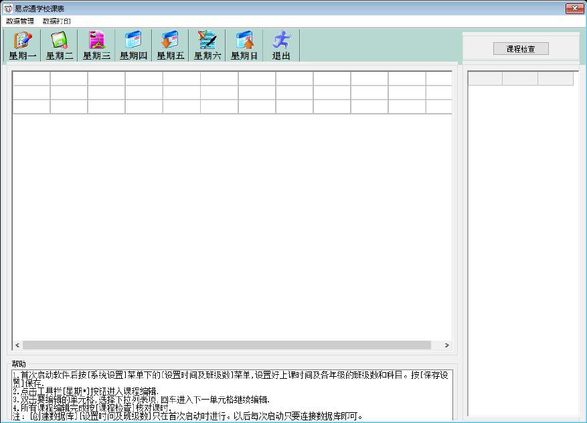Viewport: 587px width, 423px height.
Task: Open the 星期一 (Monday) schedule
Action: 23,46
